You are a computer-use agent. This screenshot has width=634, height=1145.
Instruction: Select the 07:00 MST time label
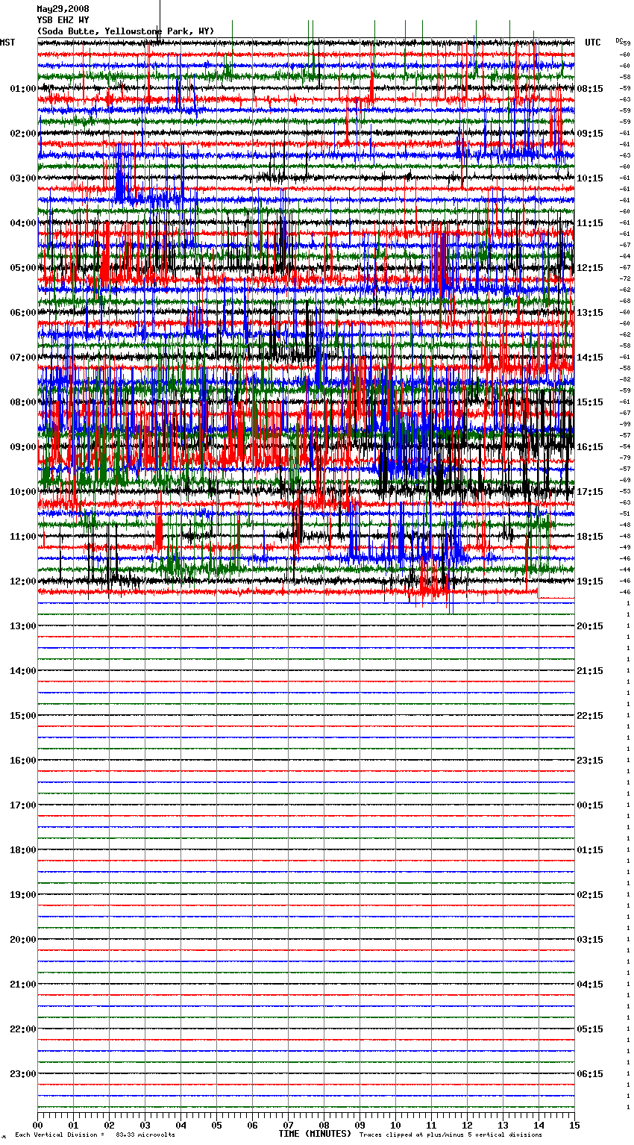tap(23, 358)
